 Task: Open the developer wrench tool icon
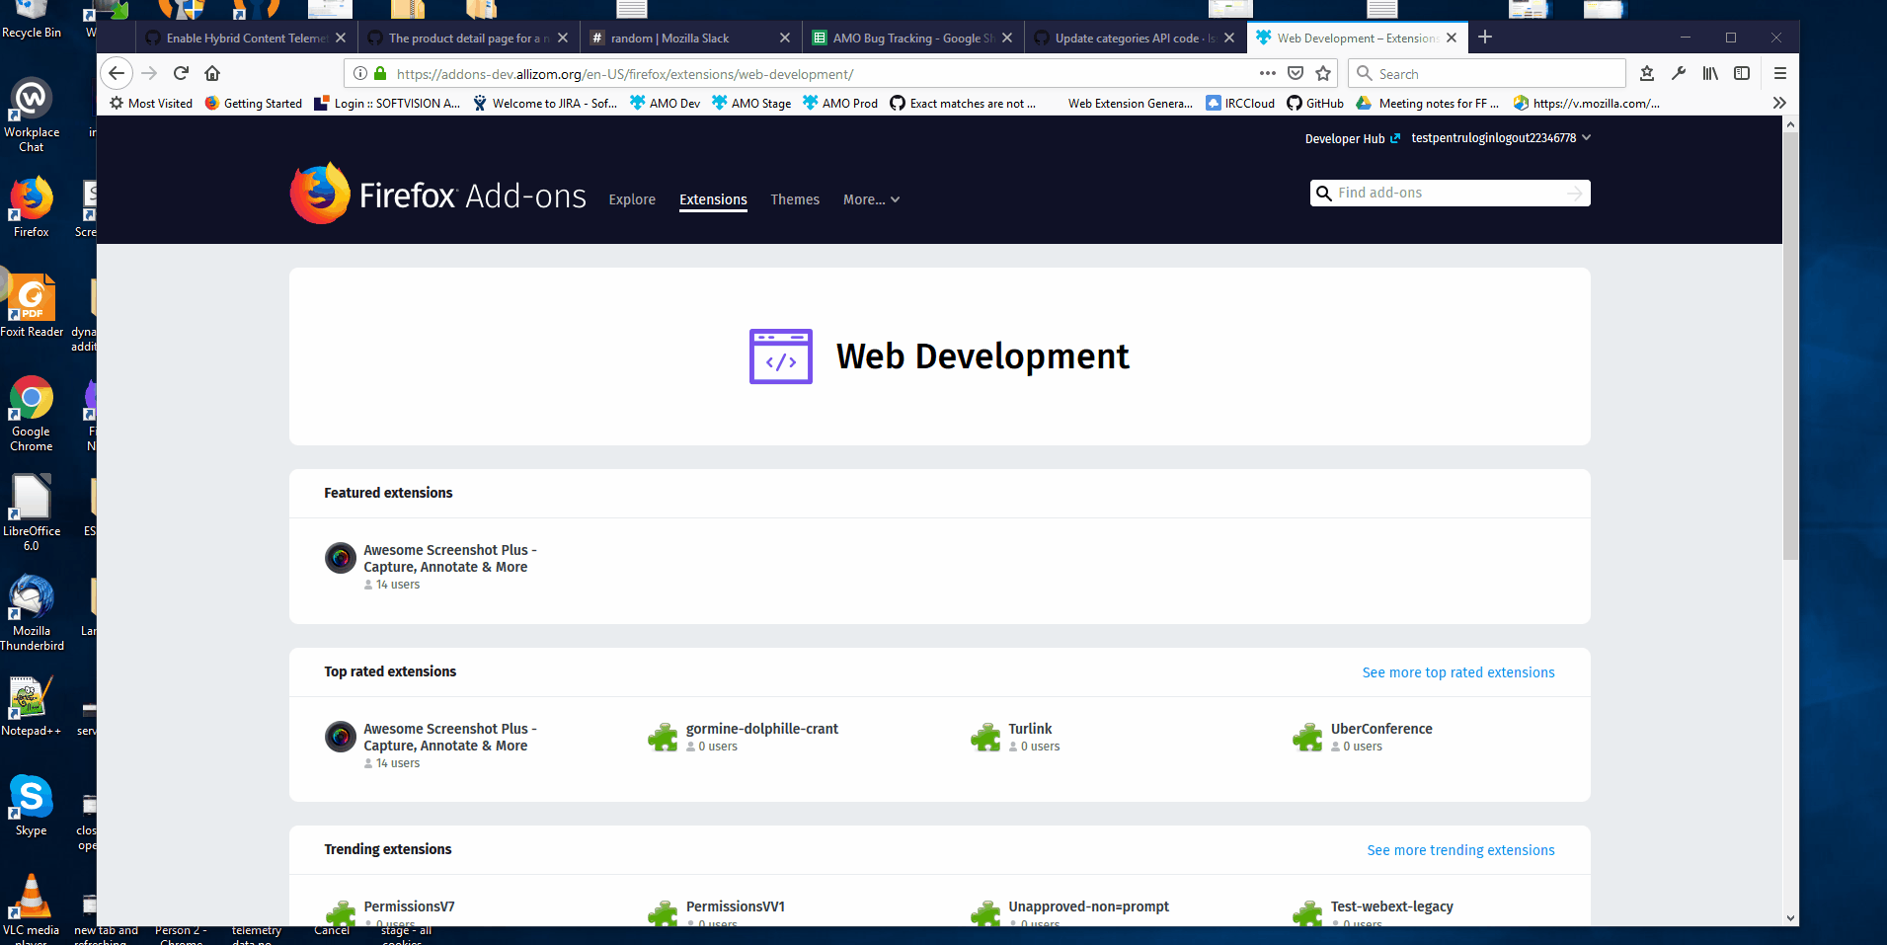(x=1679, y=73)
